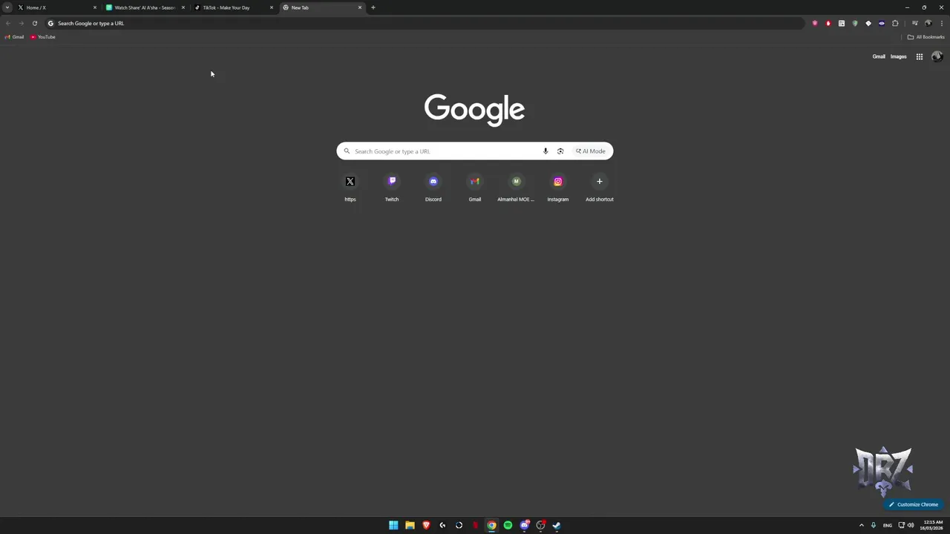Open the media control toolbar button
Image resolution: width=950 pixels, height=534 pixels.
[915, 23]
